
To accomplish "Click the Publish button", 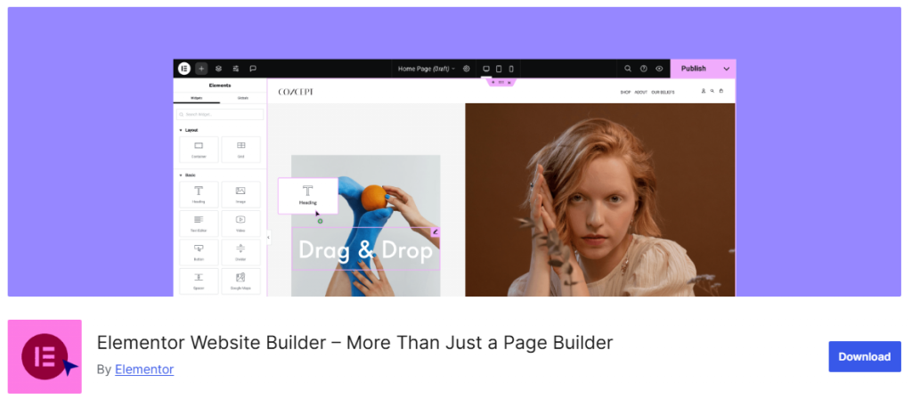I will pos(694,69).
